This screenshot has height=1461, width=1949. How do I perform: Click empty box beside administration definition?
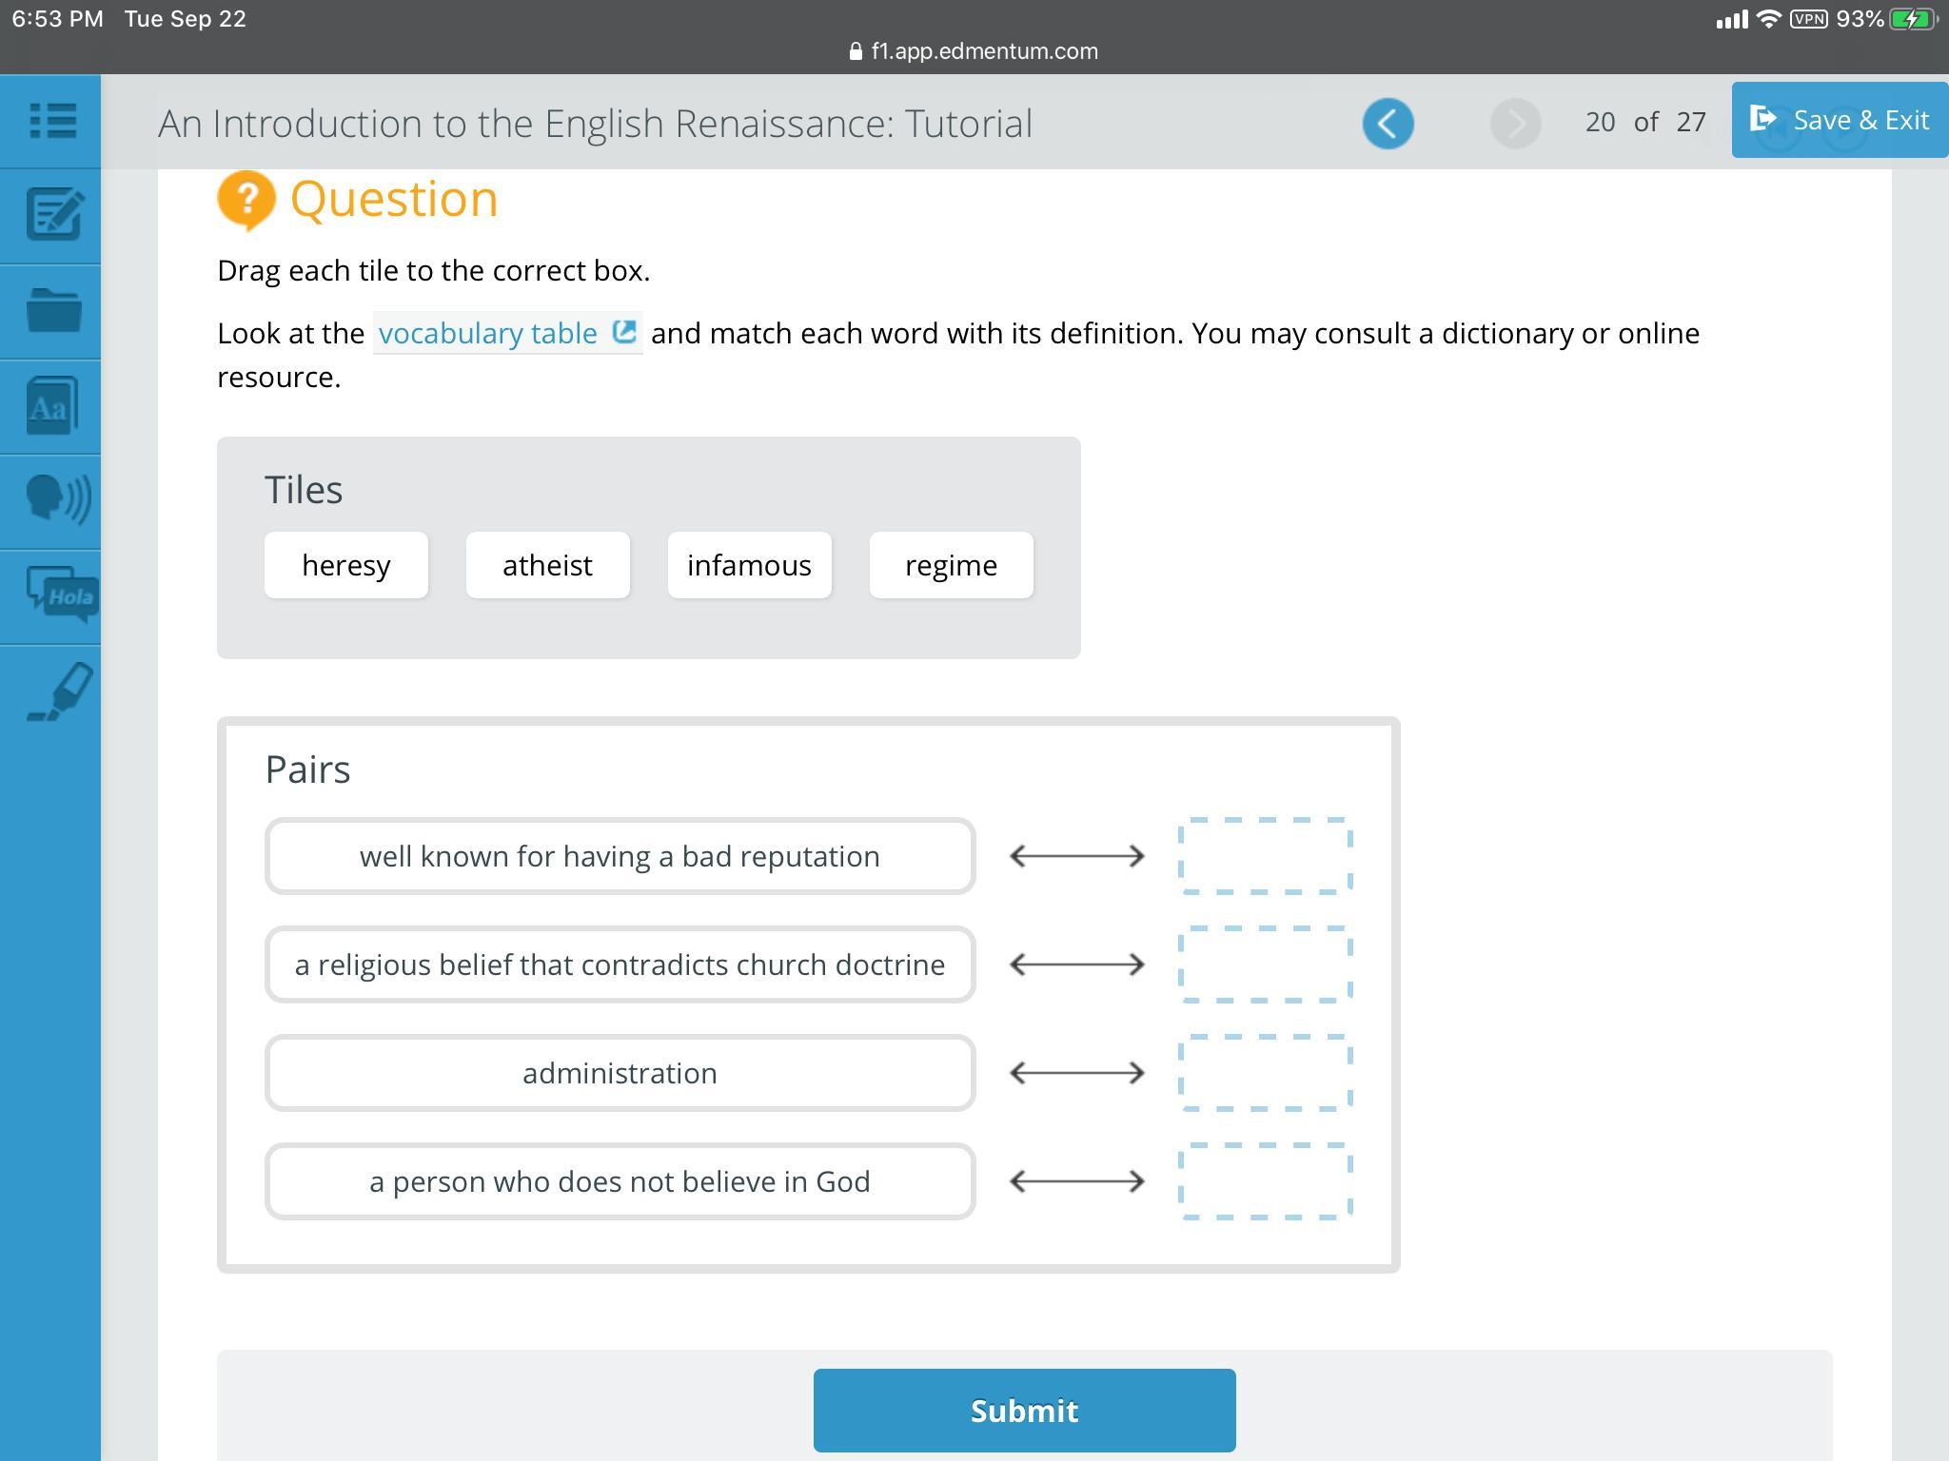(1265, 1073)
